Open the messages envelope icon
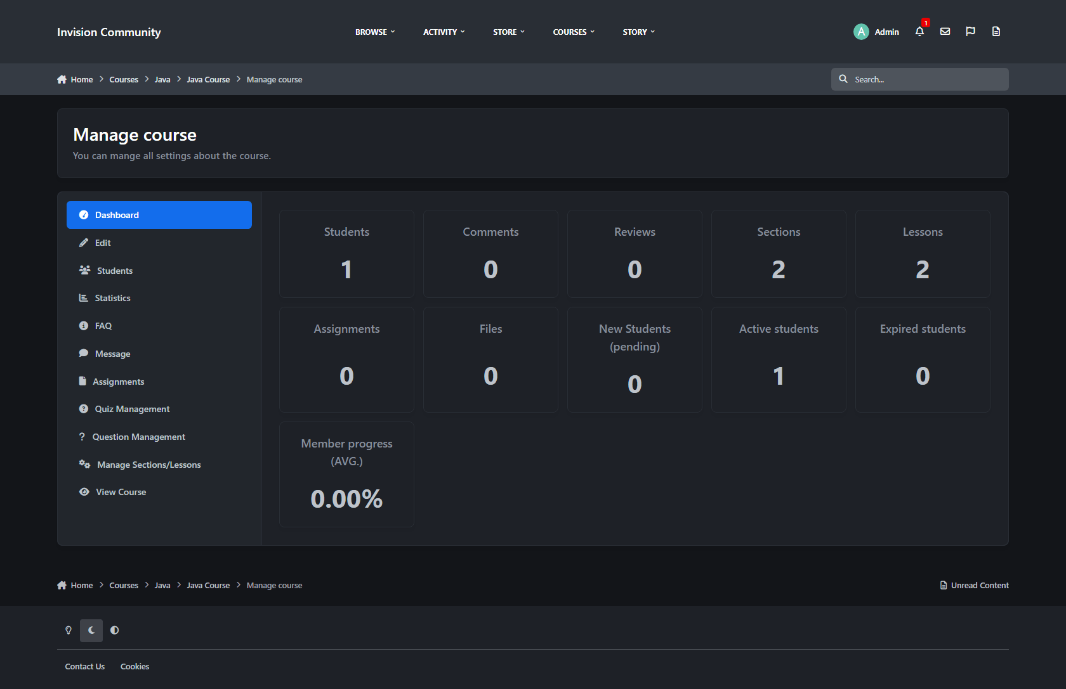 coord(945,32)
